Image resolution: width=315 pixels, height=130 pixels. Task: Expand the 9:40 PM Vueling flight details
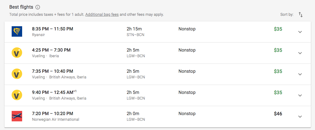[300, 95]
